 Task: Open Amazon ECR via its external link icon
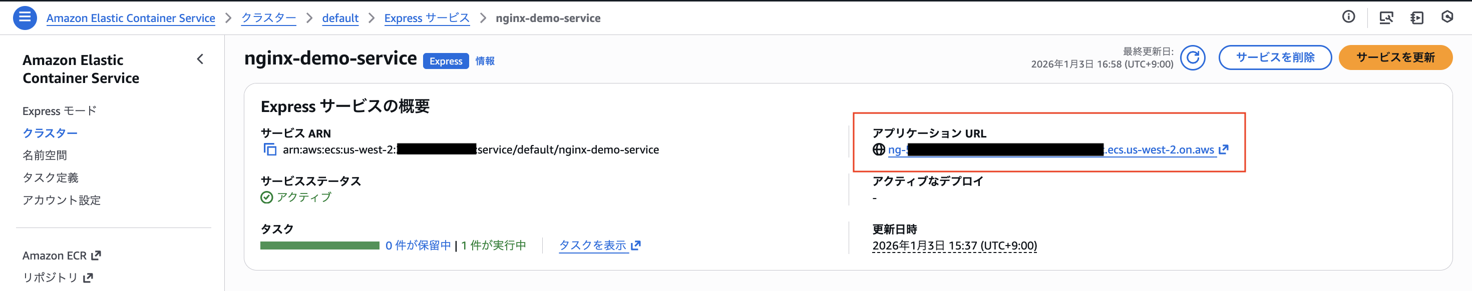pyautogui.click(x=96, y=255)
